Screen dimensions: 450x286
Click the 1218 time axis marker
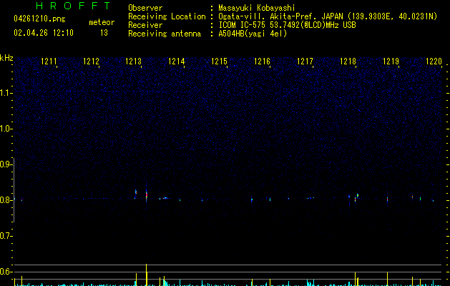tap(348, 61)
